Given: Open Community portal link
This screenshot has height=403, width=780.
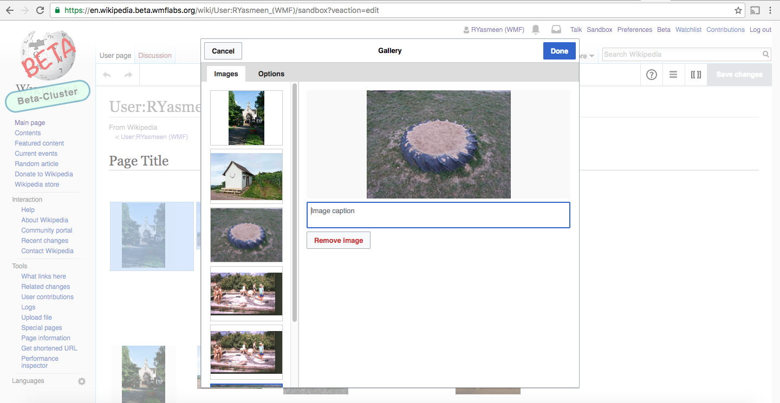Looking at the screenshot, I should pyautogui.click(x=47, y=230).
